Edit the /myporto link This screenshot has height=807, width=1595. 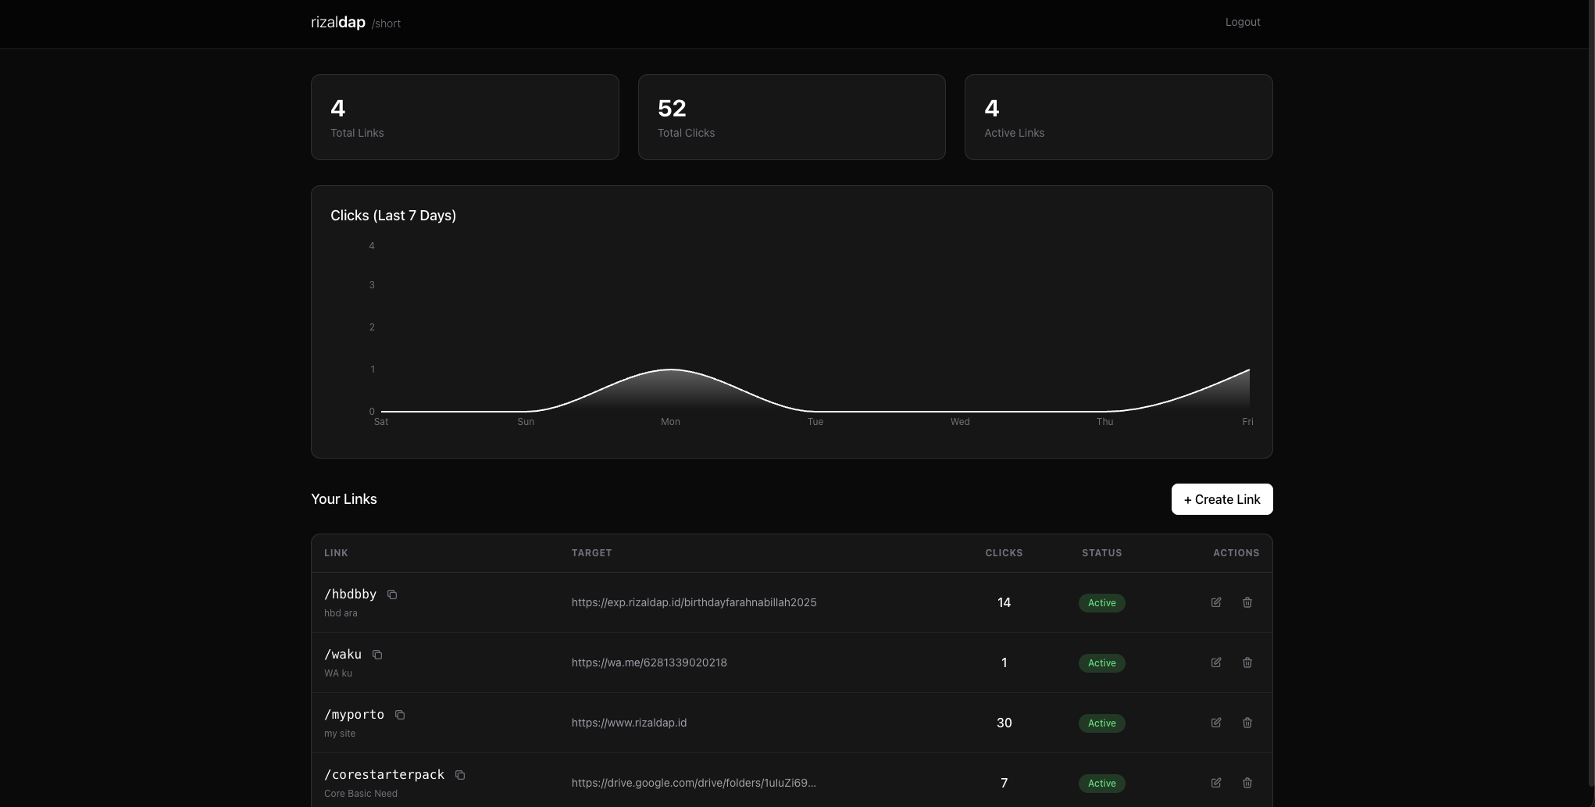tap(1216, 723)
